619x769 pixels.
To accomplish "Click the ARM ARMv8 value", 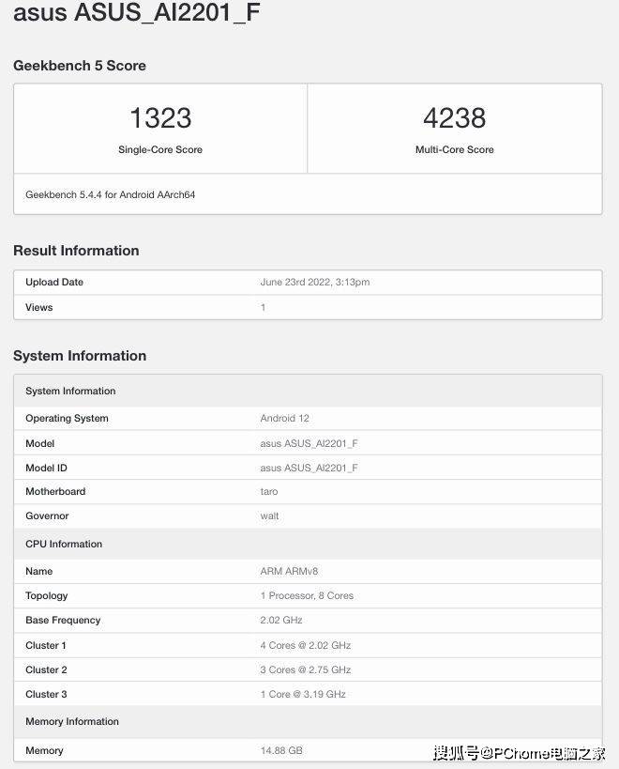I will (289, 572).
